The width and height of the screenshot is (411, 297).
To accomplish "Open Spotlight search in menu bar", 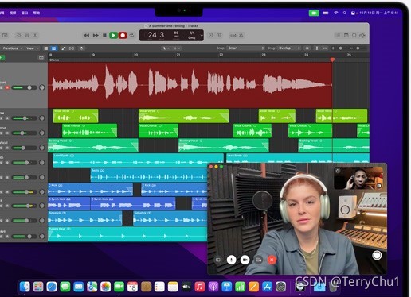I will coord(345,13).
